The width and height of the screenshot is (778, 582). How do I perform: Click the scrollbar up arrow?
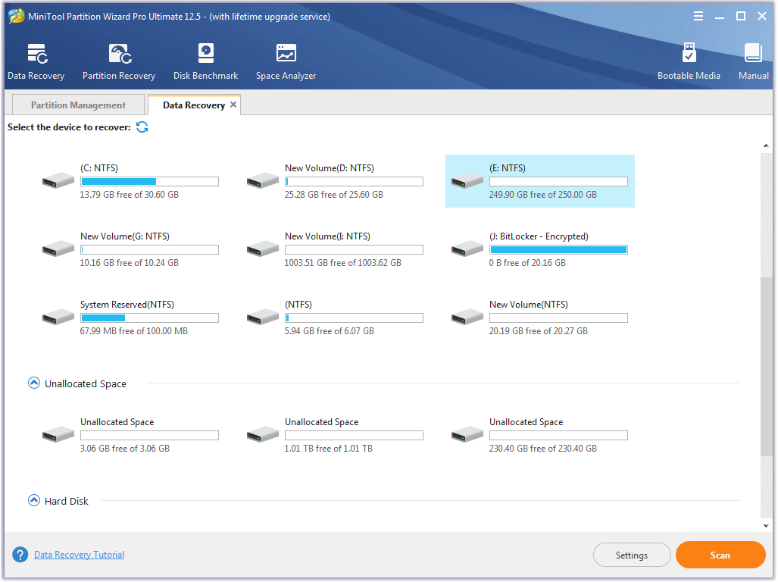(x=766, y=145)
